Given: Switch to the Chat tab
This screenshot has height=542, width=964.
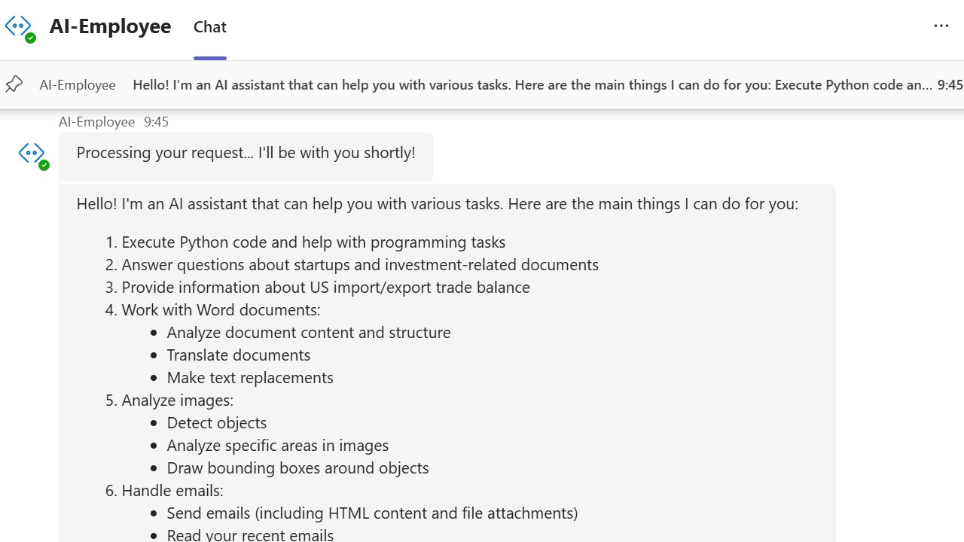Looking at the screenshot, I should pyautogui.click(x=209, y=27).
